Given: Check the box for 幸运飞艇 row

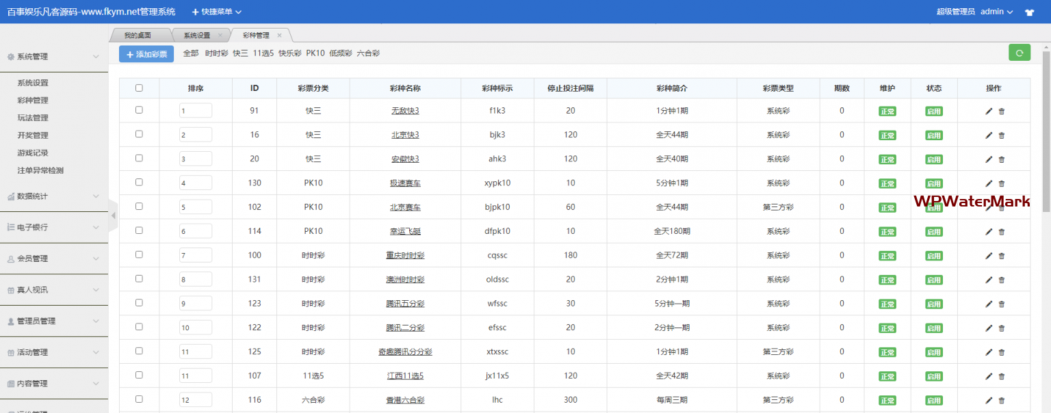Looking at the screenshot, I should pos(139,230).
